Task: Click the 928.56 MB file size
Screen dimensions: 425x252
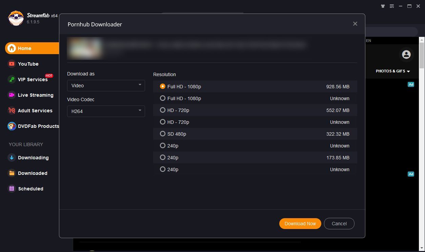Action: tap(338, 87)
